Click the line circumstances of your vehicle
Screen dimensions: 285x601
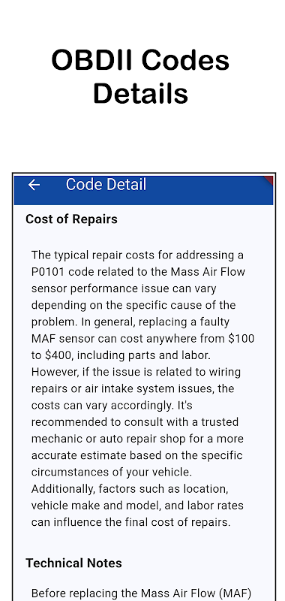point(112,473)
